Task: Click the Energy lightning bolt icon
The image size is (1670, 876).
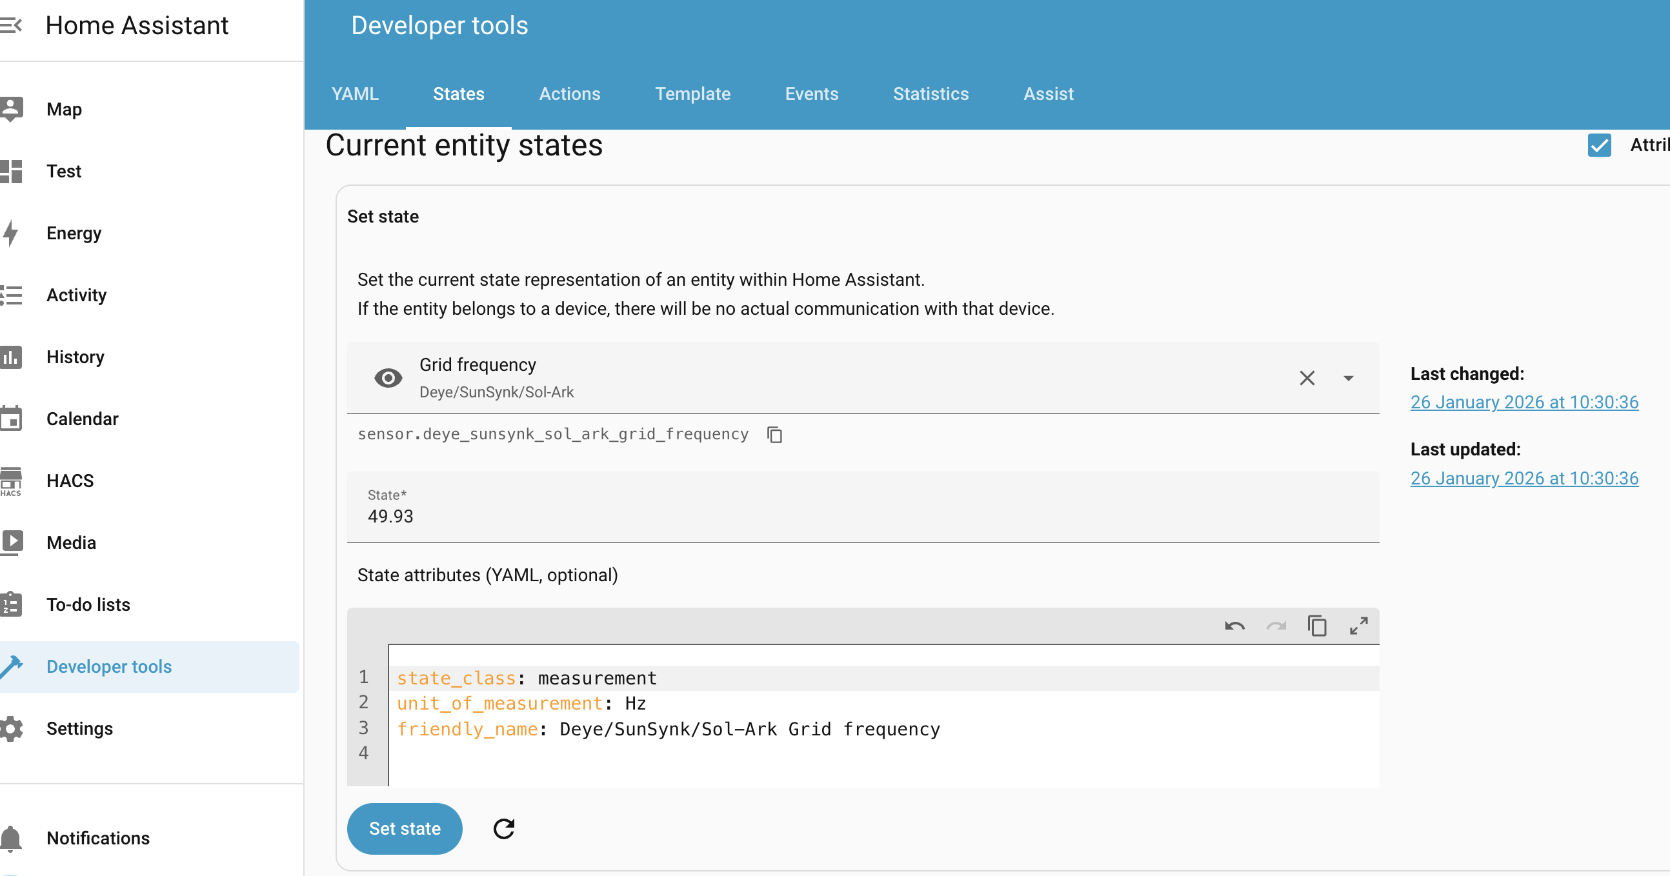Action: click(x=10, y=234)
